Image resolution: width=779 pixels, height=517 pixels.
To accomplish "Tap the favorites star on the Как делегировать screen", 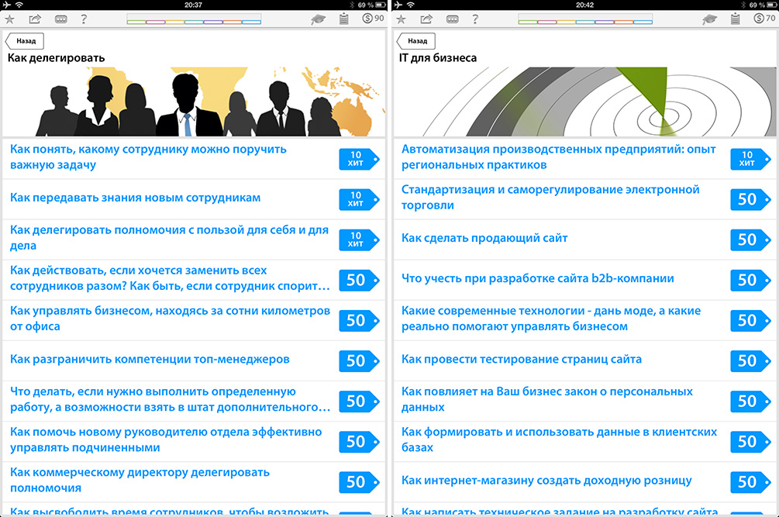I will (9, 19).
